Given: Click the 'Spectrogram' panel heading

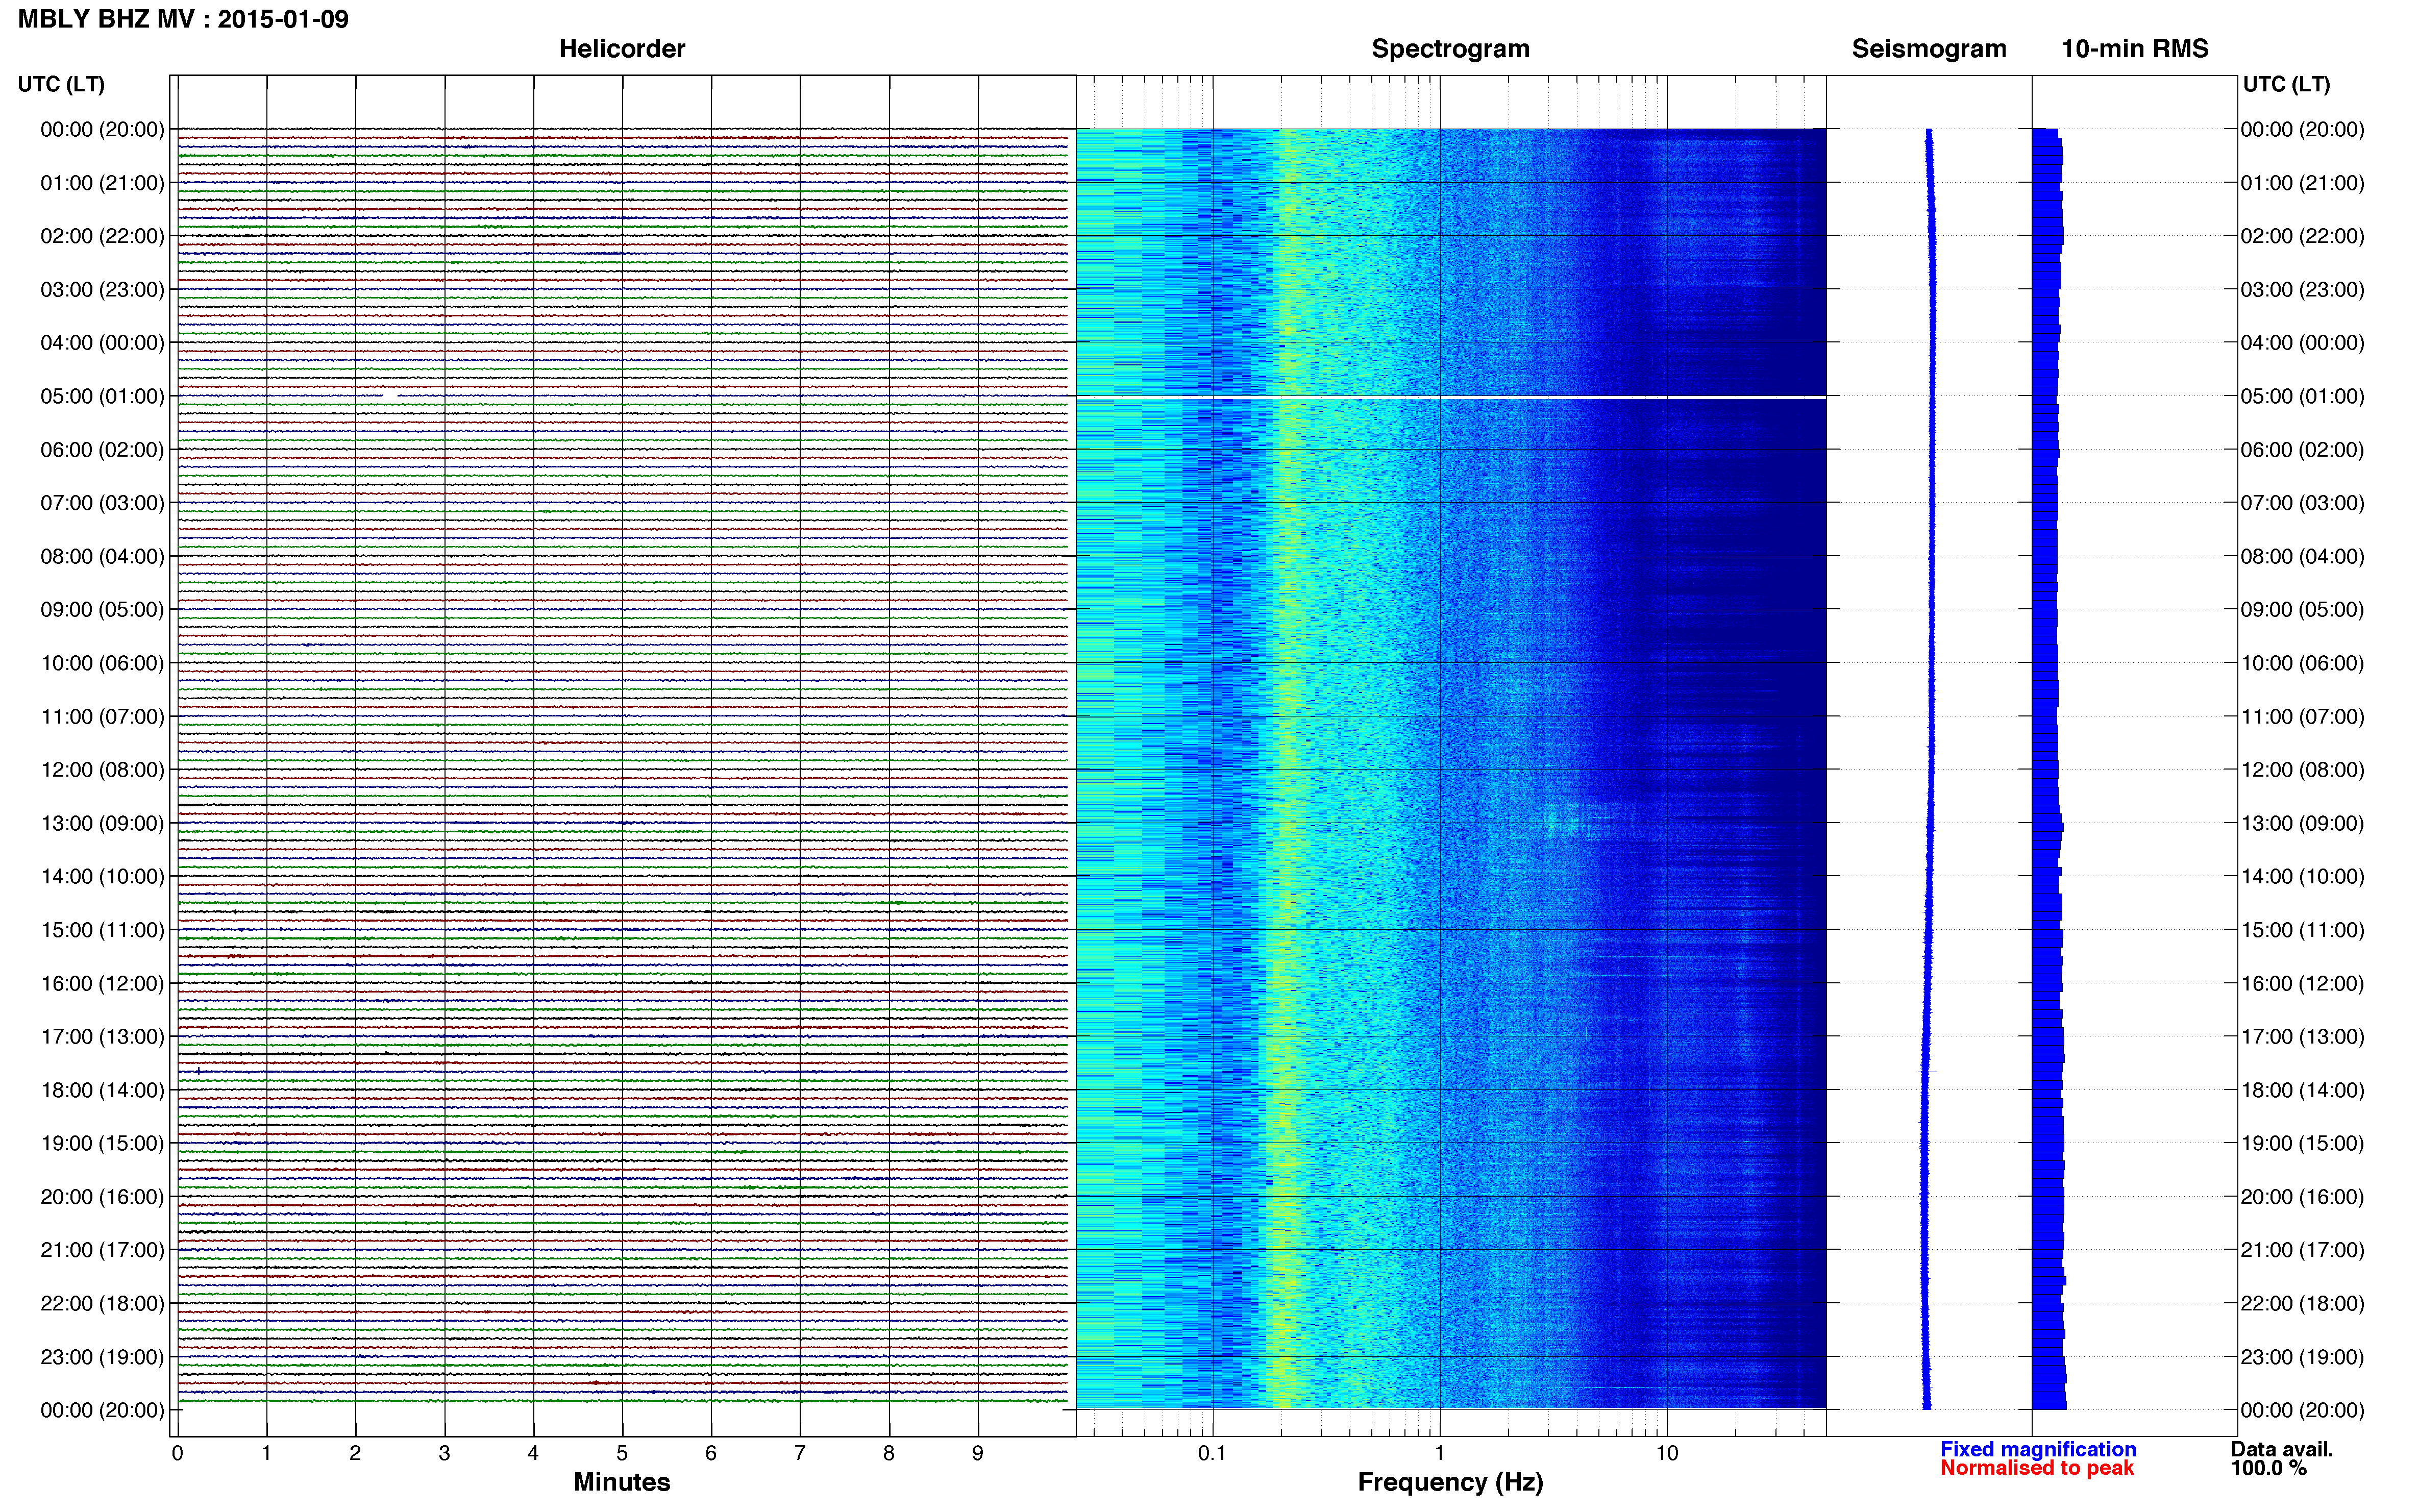Looking at the screenshot, I should pos(1450,49).
